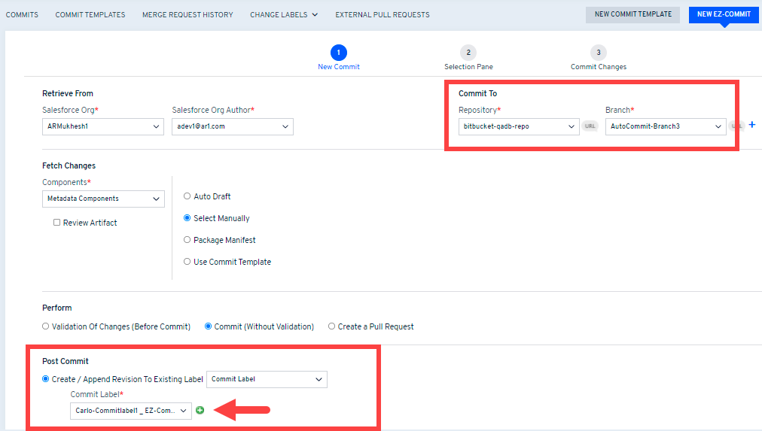Choose Validation Of Changes (Before Commit)
Image resolution: width=762 pixels, height=431 pixels.
point(46,326)
